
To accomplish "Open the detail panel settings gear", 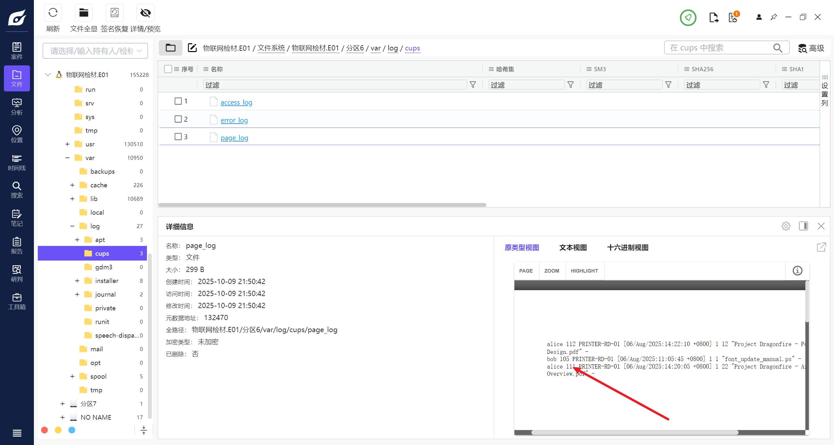I will (x=786, y=226).
